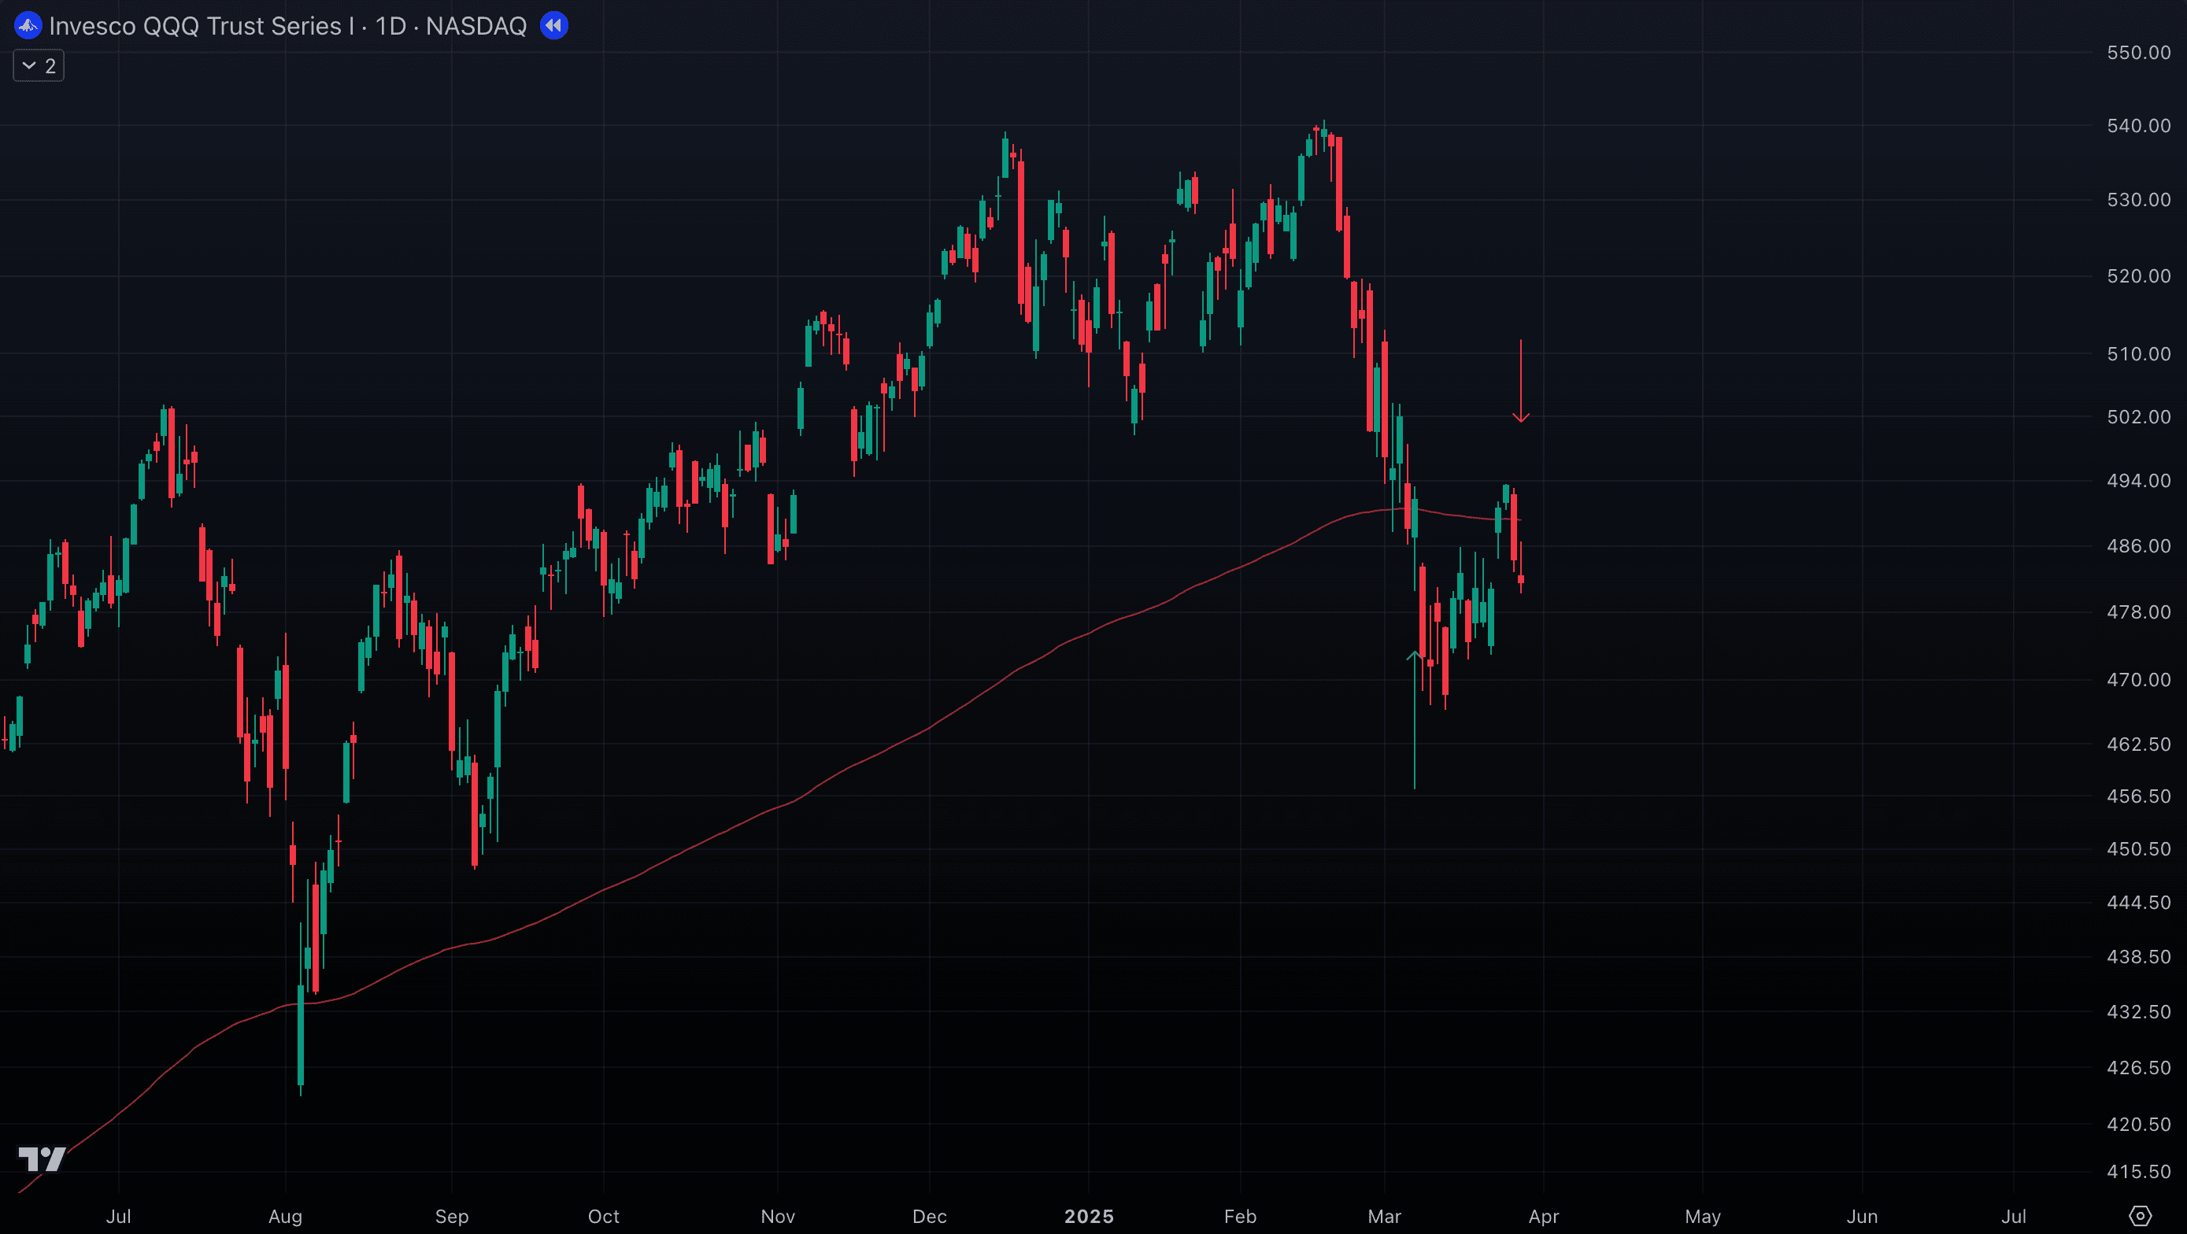The width and height of the screenshot is (2187, 1234).
Task: Click the 415.50 price scale label
Action: point(2137,1171)
